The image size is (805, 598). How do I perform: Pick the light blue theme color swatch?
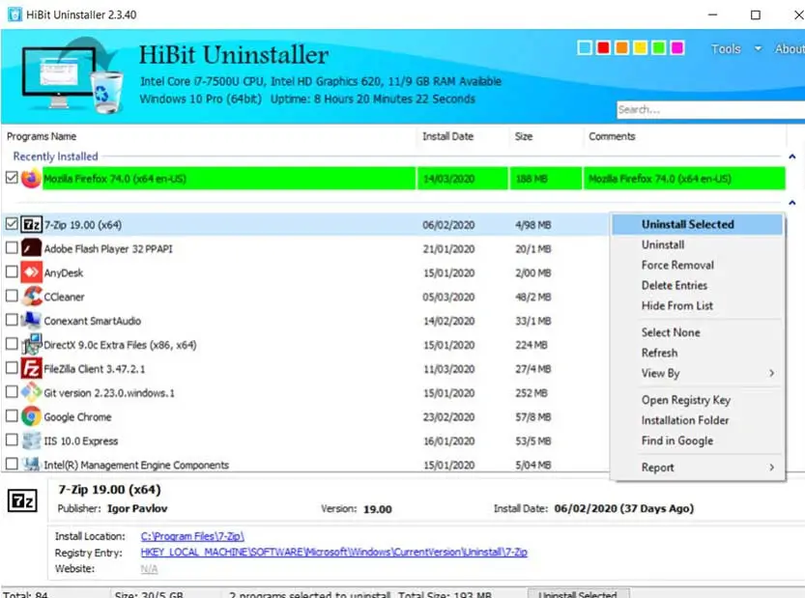(585, 47)
